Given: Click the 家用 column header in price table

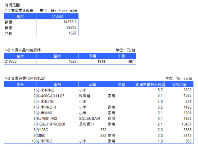Looking at the screenshot, I should [x=93, y=56].
